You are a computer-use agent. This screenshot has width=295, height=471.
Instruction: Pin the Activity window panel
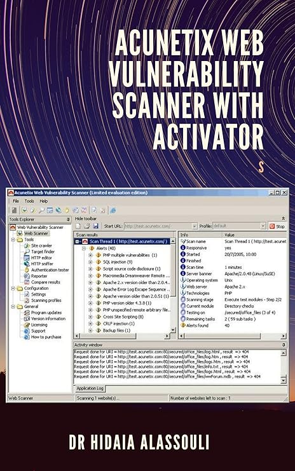click(x=284, y=345)
